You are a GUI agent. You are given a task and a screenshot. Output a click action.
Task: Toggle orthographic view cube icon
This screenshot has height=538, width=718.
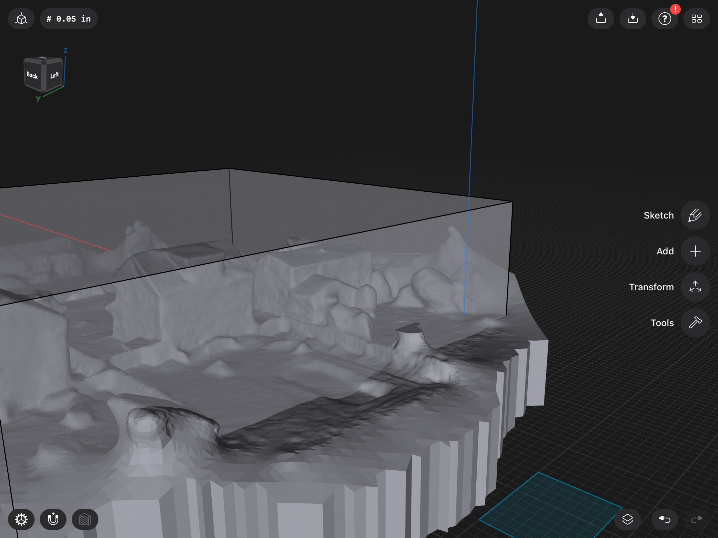[x=21, y=19]
